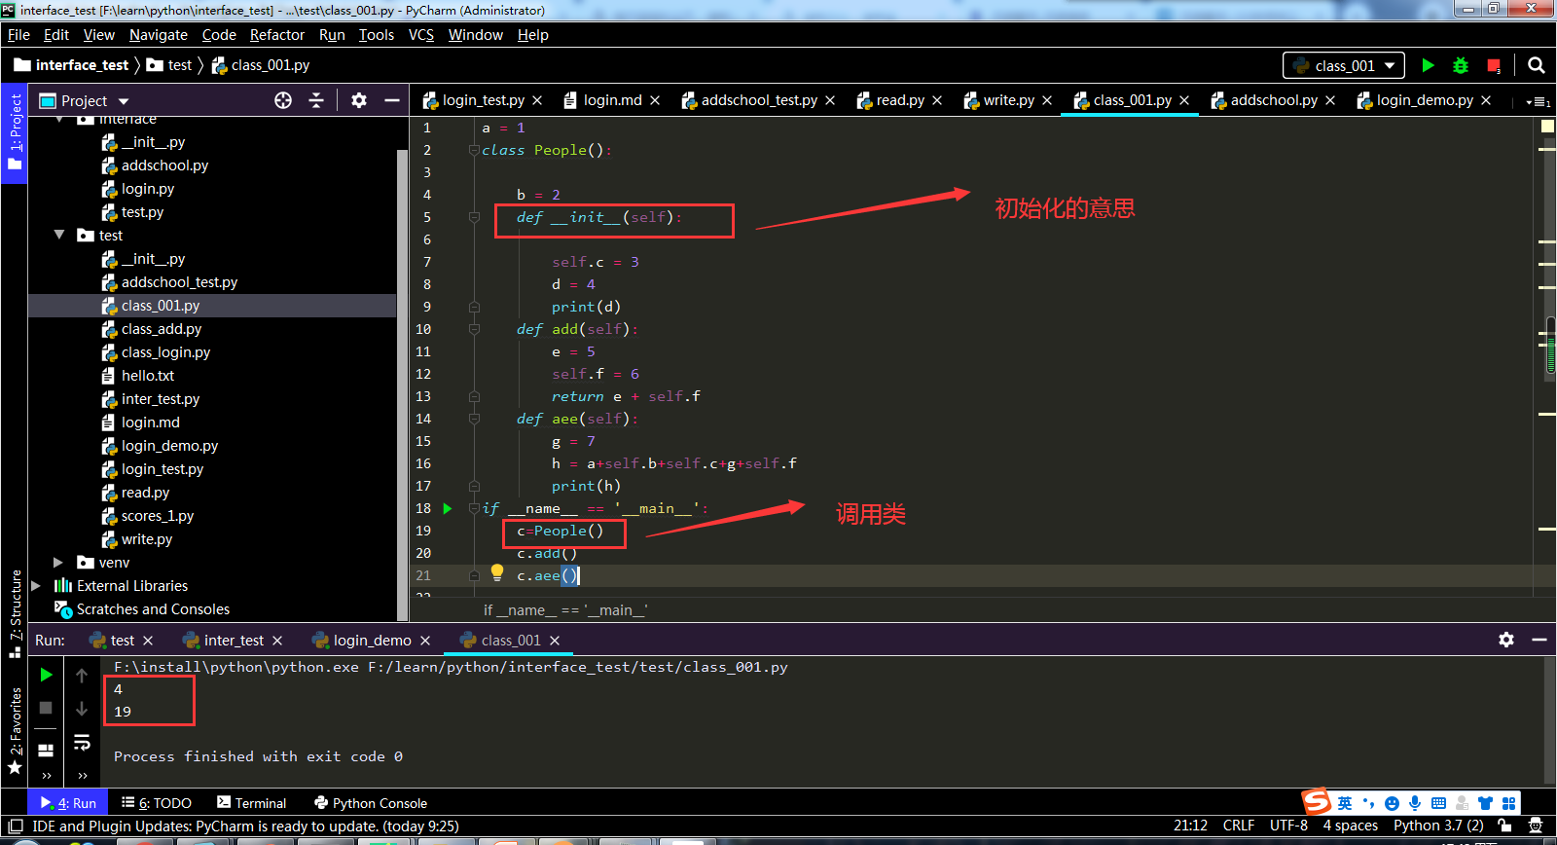The width and height of the screenshot is (1557, 845).
Task: Change the CRLF line separator in status bar
Action: point(1238,826)
